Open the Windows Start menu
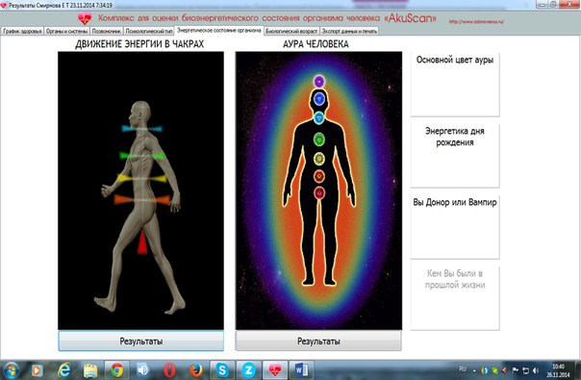The height and width of the screenshot is (380, 581). point(11,370)
